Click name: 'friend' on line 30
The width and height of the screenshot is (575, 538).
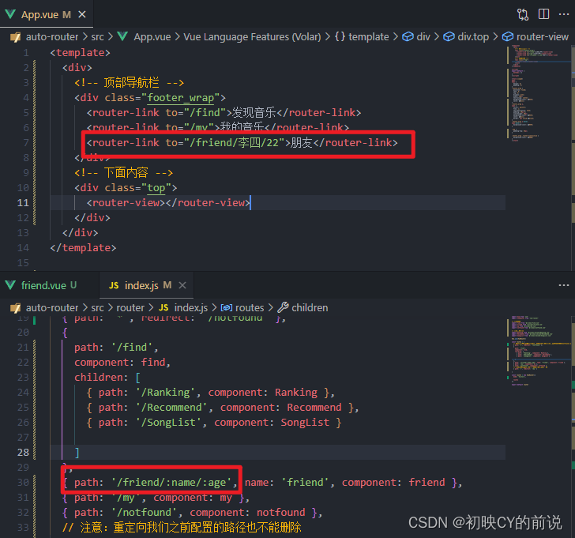(287, 482)
